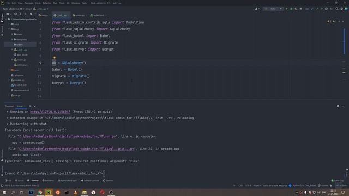This screenshot has height=196, width=349.
Task: Add a new terminal session
Action: click(x=30, y=106)
